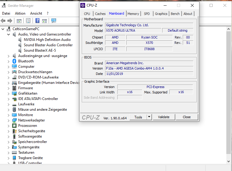Click the CelticonGamePC computer icon
The height and width of the screenshot is (171, 232).
pyautogui.click(x=9, y=29)
